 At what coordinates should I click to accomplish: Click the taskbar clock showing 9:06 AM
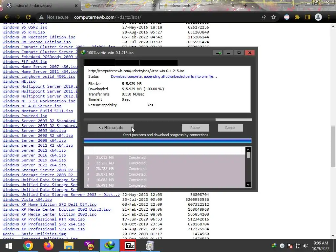(321, 246)
